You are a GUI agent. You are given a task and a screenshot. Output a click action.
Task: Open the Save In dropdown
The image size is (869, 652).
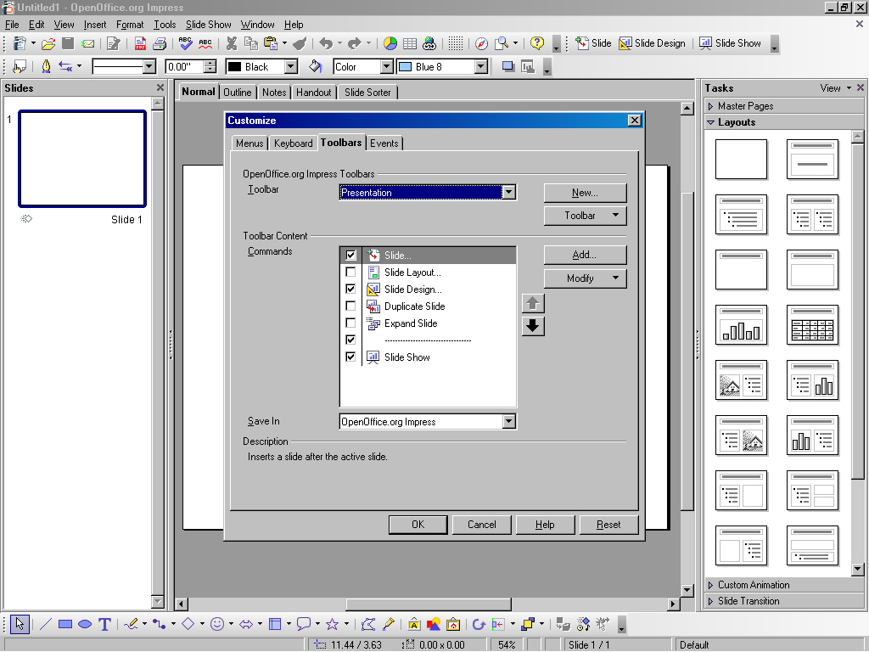click(x=508, y=421)
